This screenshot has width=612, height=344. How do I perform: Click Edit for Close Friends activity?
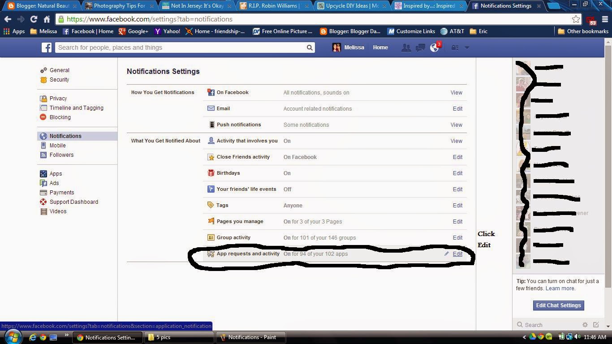(457, 157)
